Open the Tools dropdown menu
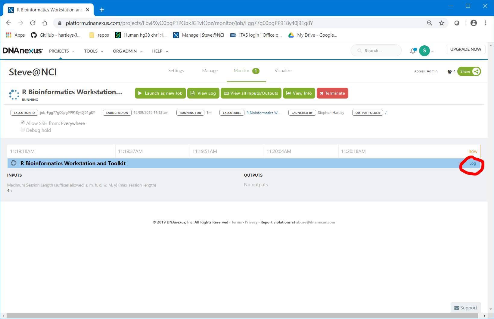This screenshot has height=319, width=494. click(94, 51)
